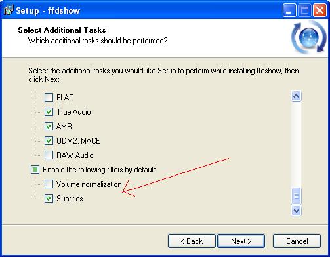Proceed with the Next button
Image resolution: width=330 pixels, height=257 pixels.
241,241
